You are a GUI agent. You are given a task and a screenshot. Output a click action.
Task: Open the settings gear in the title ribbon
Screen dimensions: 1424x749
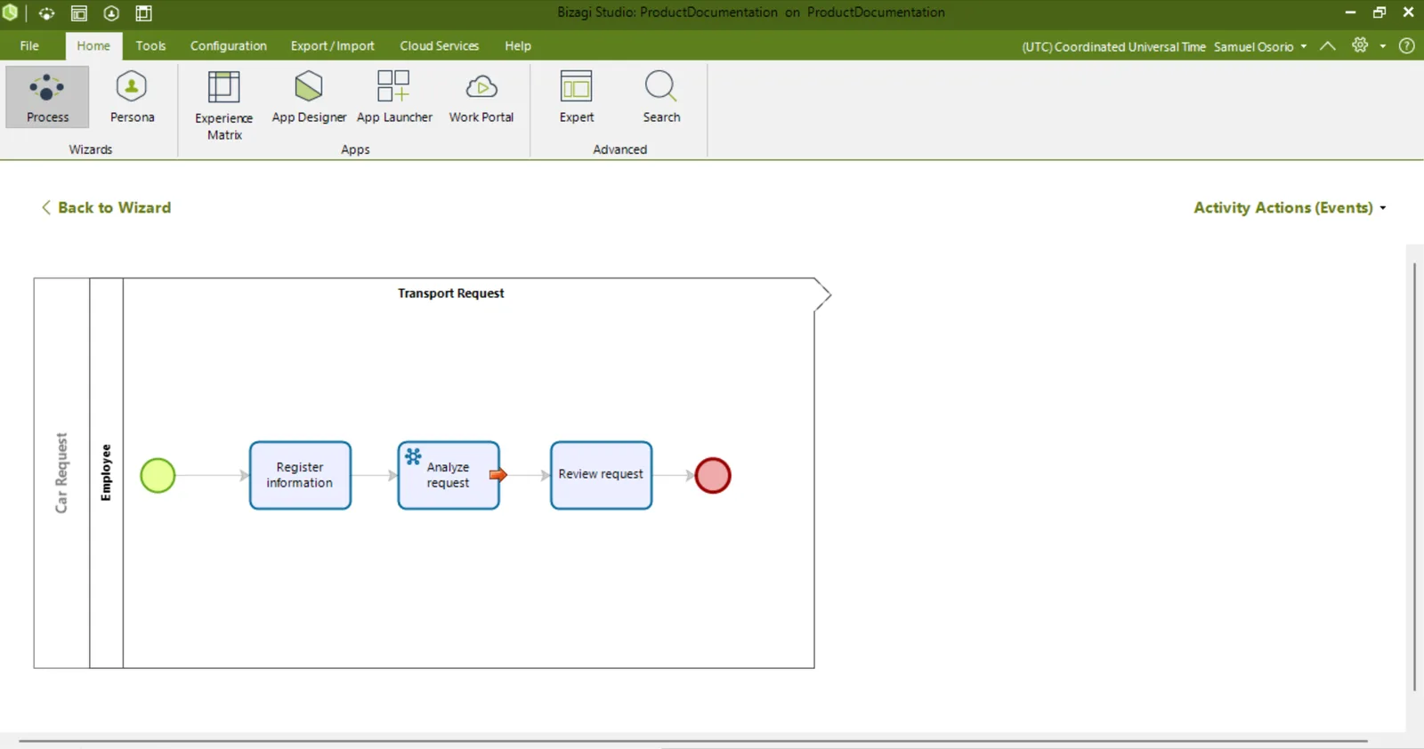coord(1360,45)
